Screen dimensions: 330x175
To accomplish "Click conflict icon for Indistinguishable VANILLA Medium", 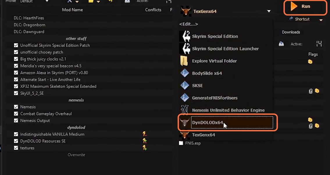I will (145, 134).
